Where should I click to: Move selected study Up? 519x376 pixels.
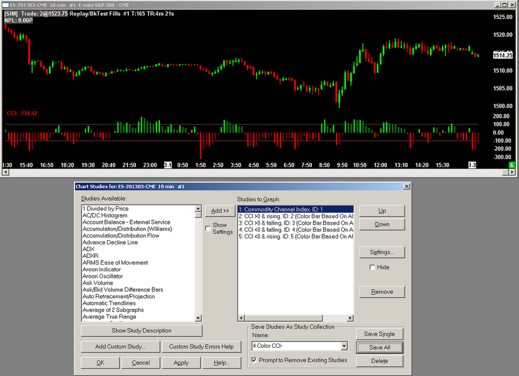(x=382, y=211)
